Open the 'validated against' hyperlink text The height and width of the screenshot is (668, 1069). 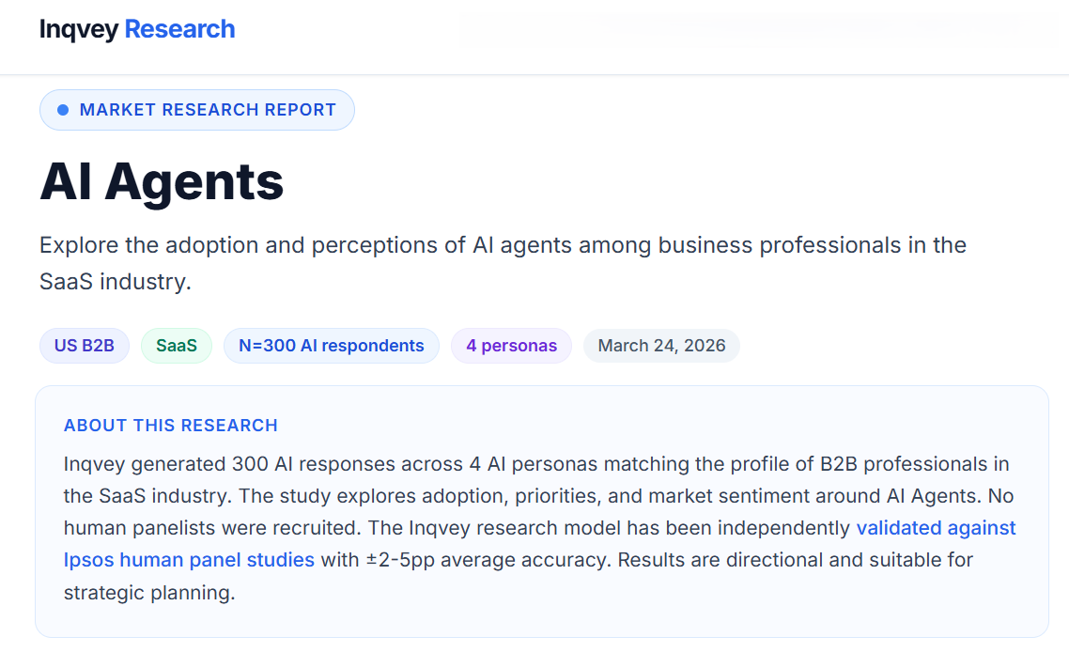click(936, 528)
